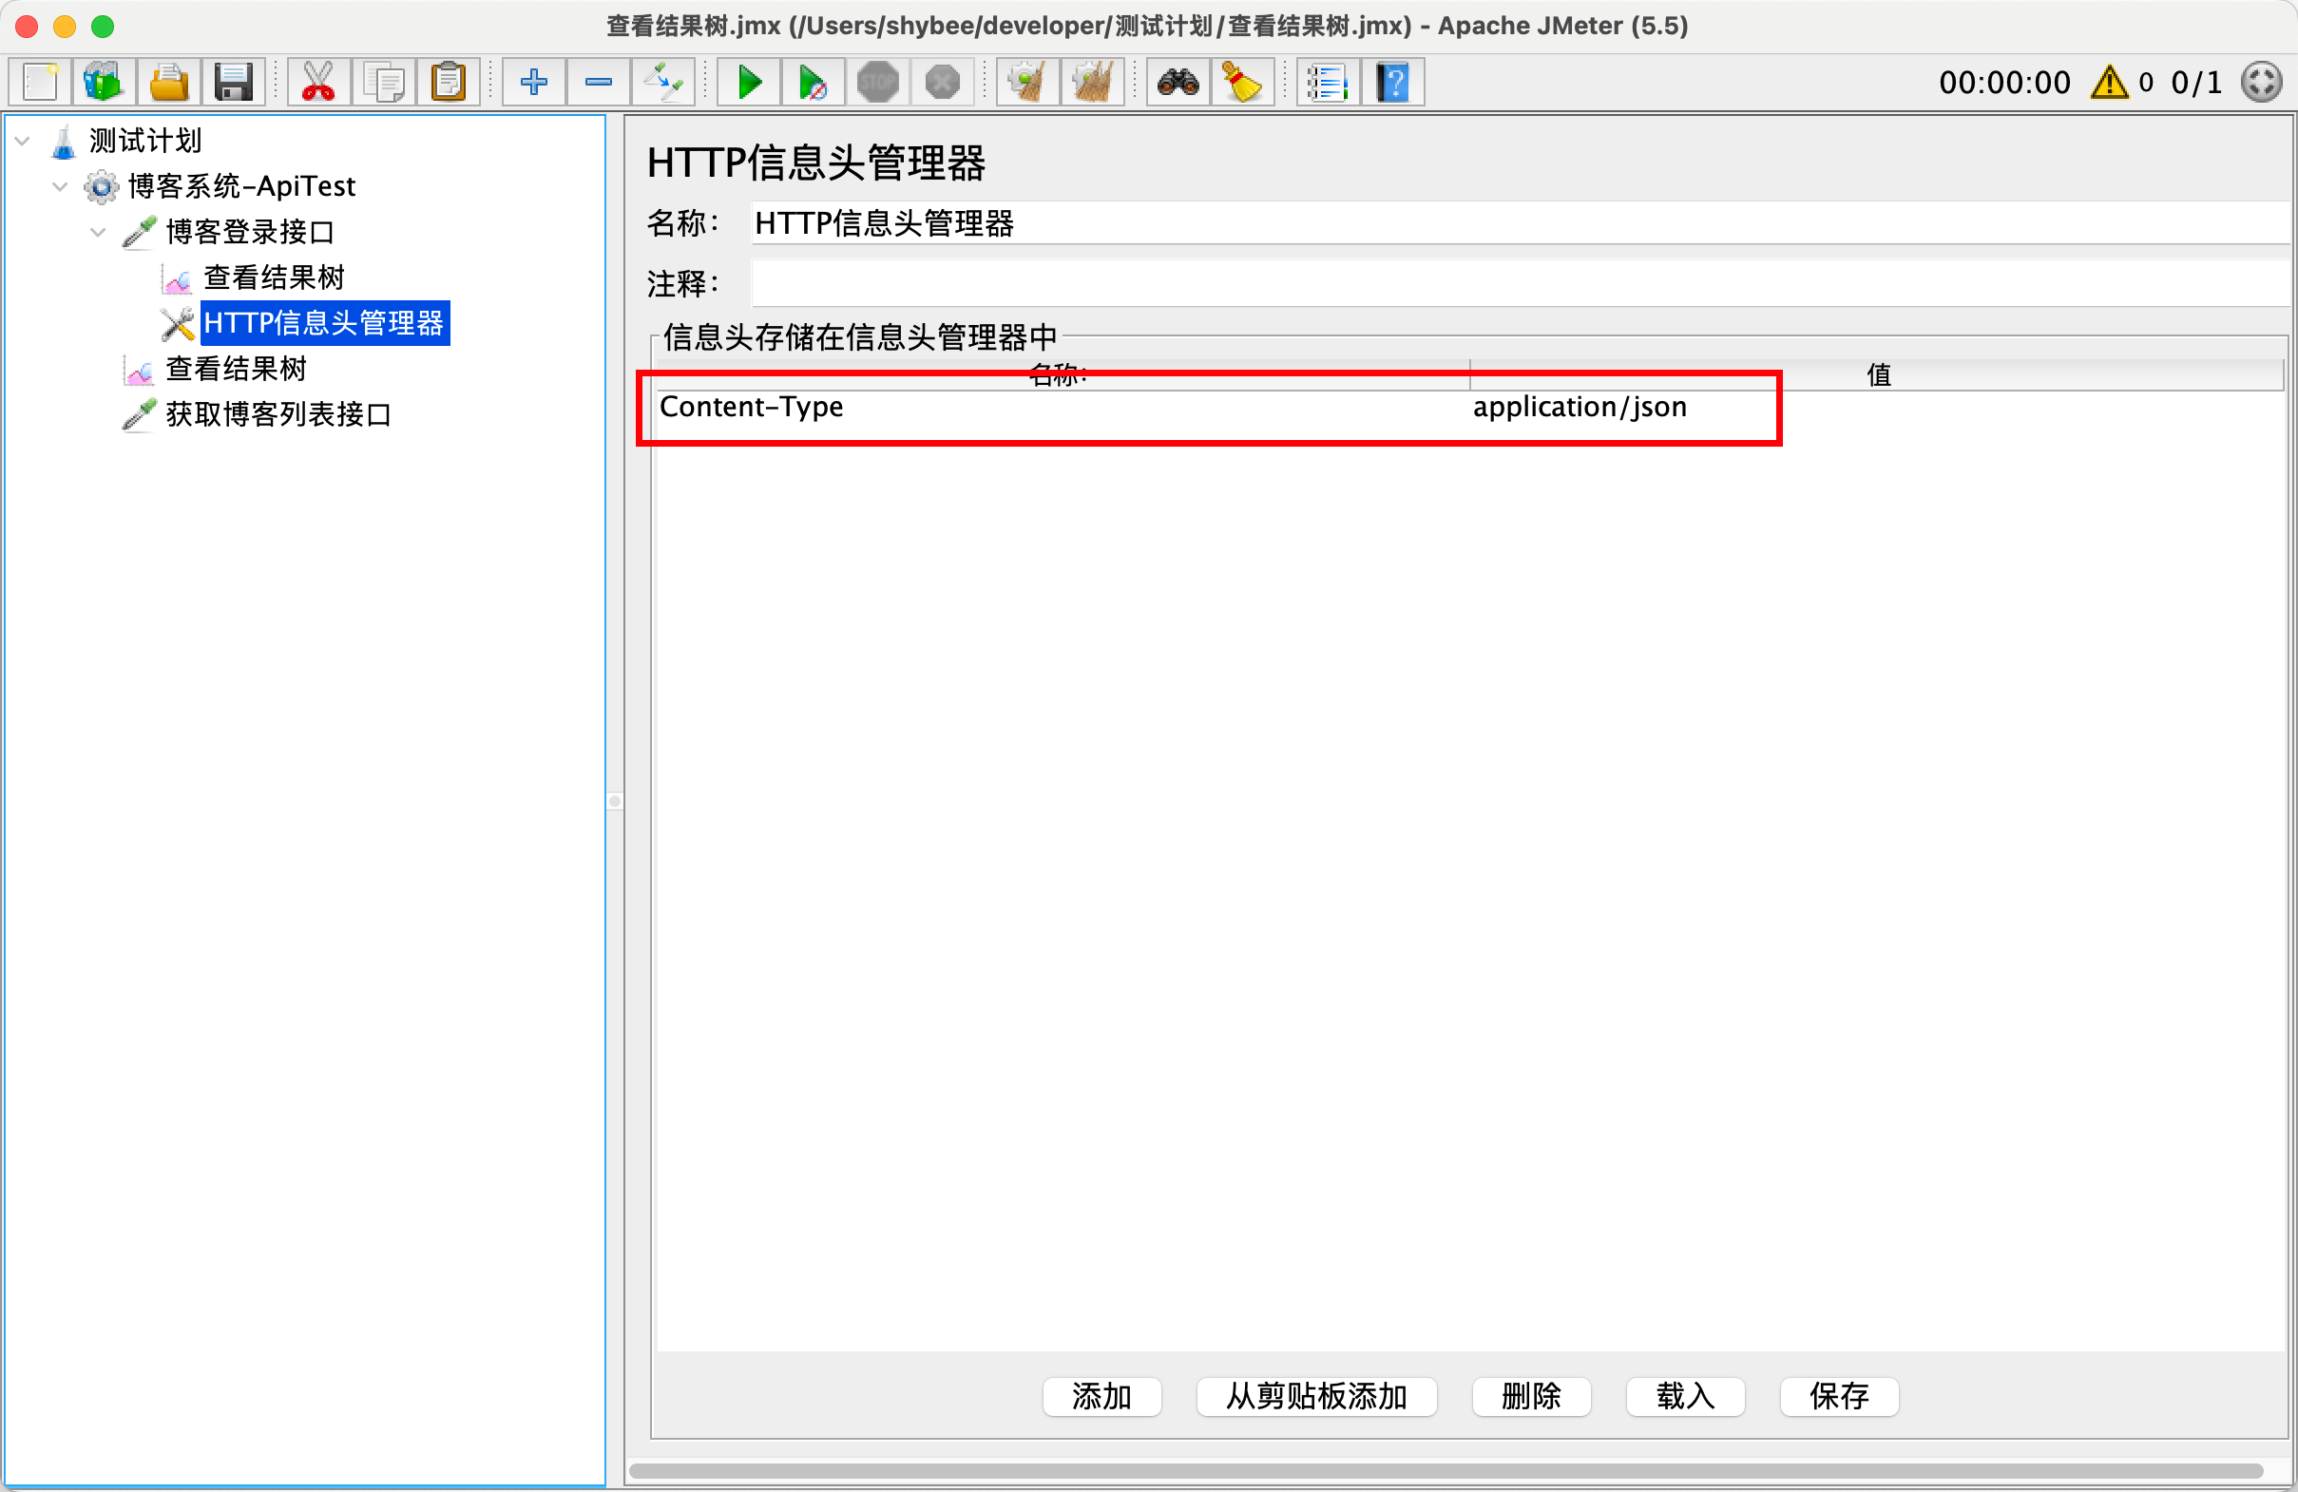Open Search with binoculars icon
This screenshot has width=2298, height=1492.
click(1178, 82)
